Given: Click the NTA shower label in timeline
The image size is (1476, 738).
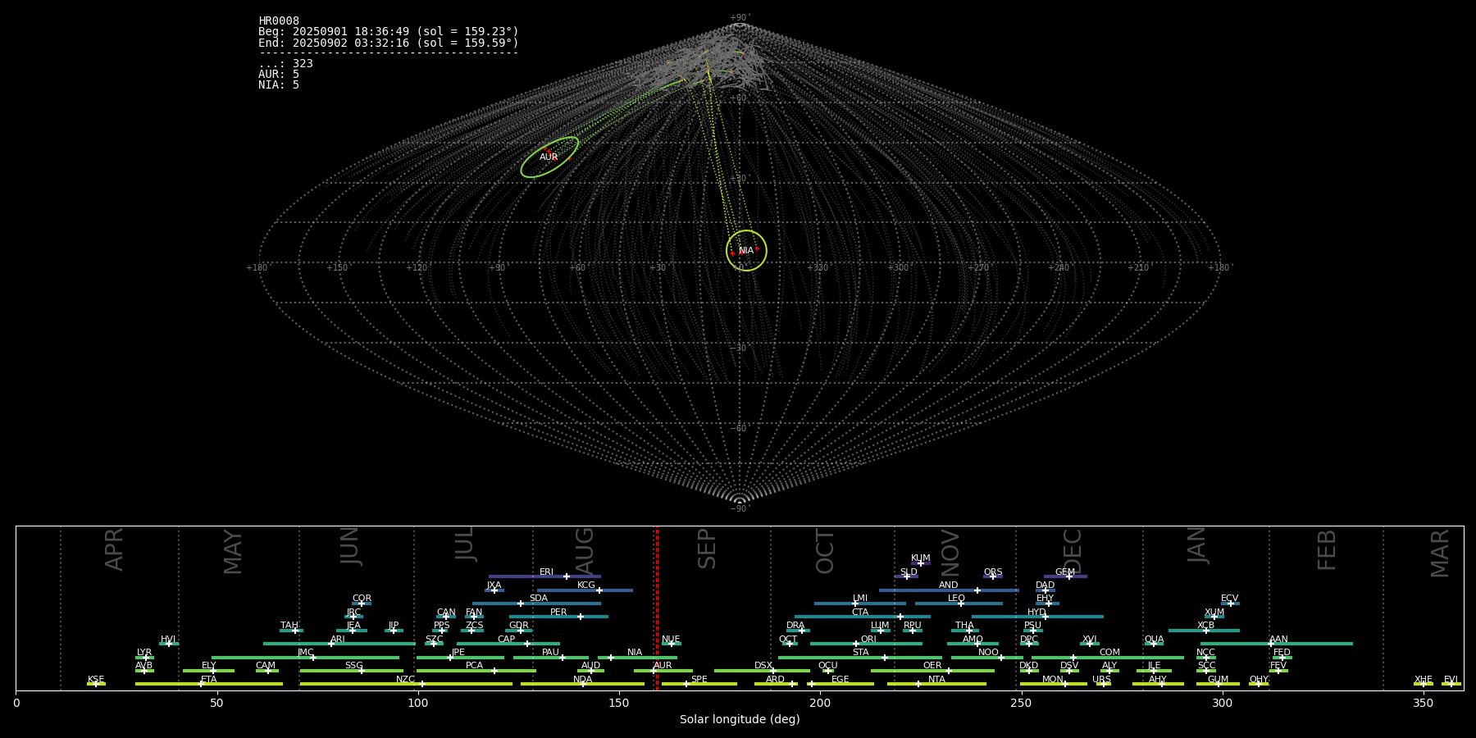Looking at the screenshot, I should click(936, 680).
